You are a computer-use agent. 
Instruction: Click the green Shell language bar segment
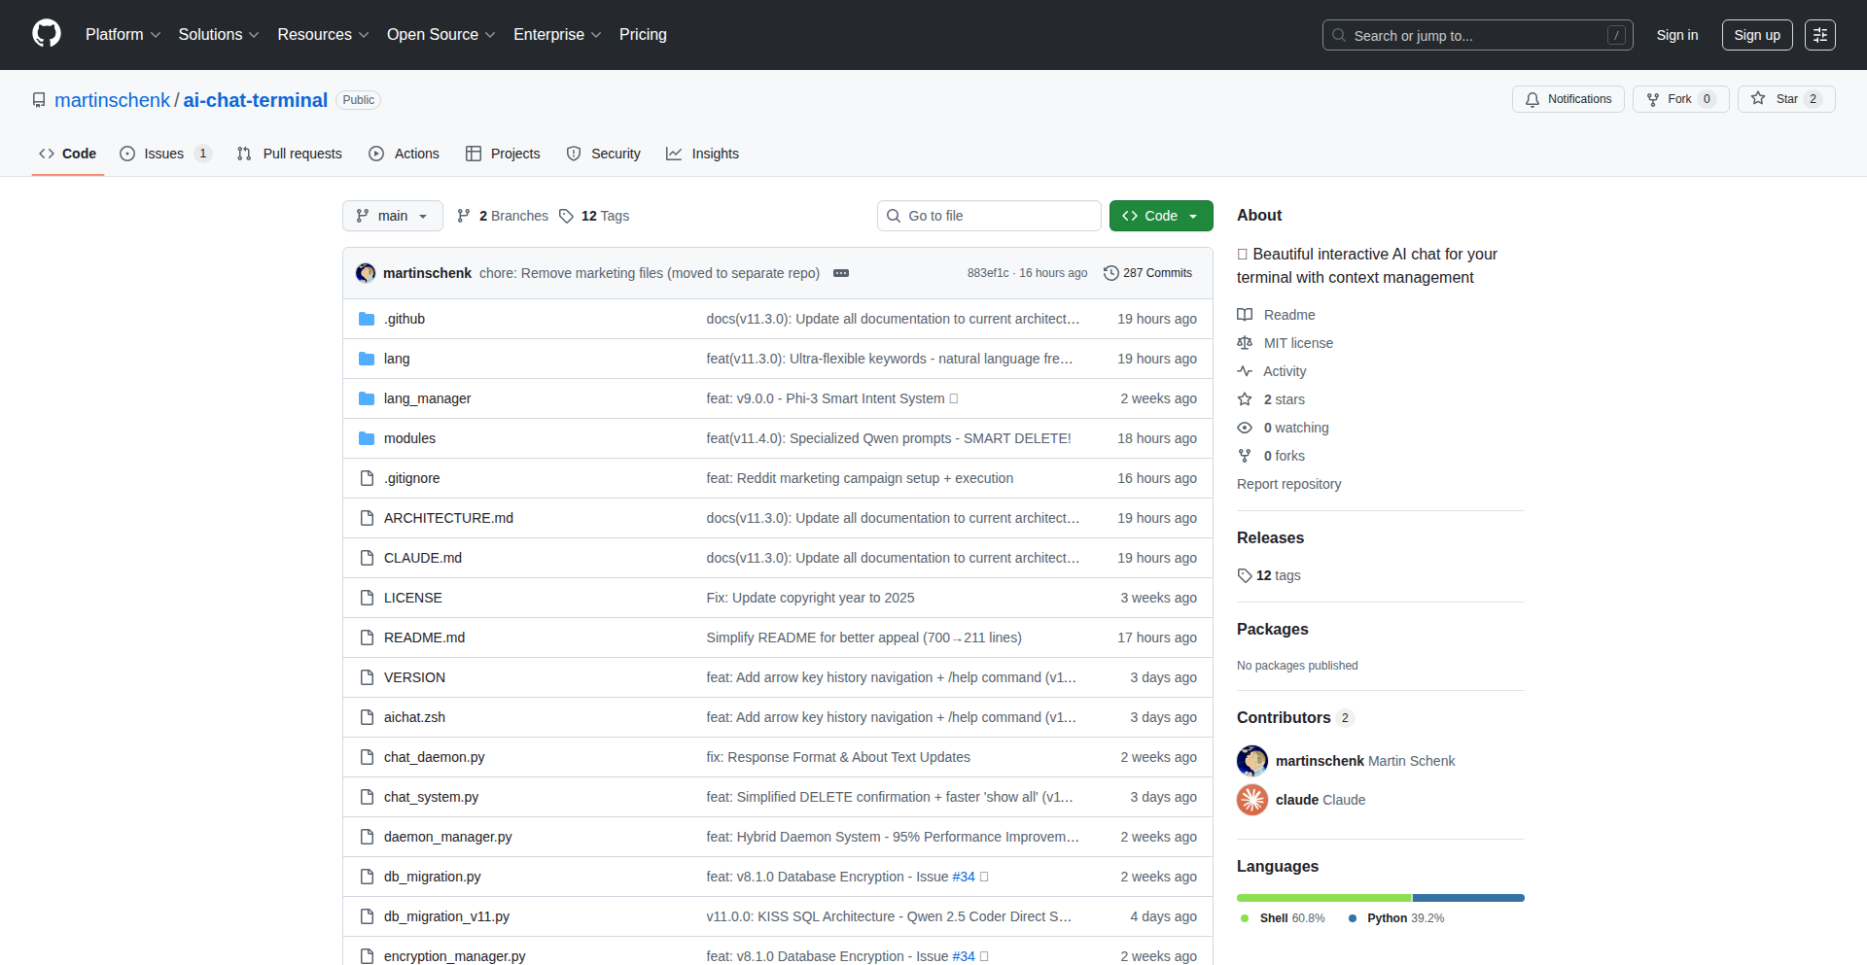1324,898
